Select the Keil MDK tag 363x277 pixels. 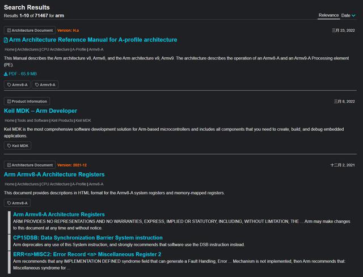pyautogui.click(x=18, y=146)
